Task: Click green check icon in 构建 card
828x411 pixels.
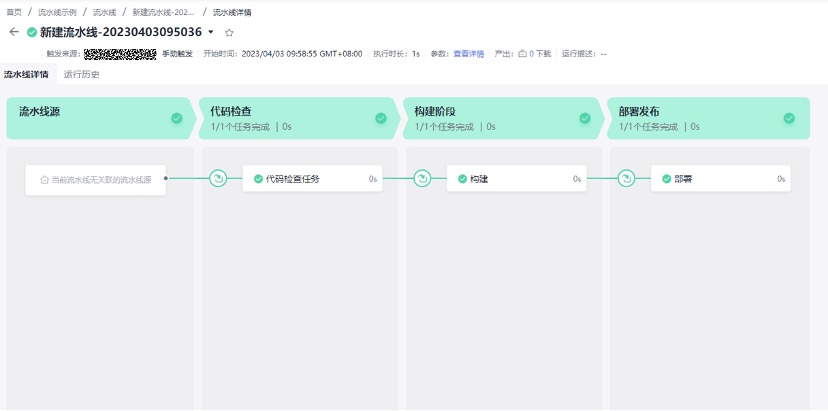Action: tap(462, 179)
